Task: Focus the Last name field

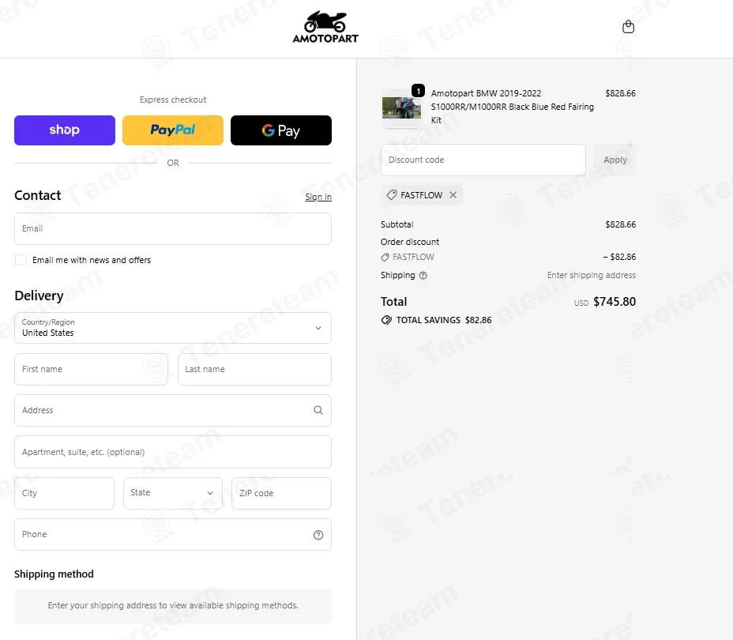Action: [x=255, y=369]
